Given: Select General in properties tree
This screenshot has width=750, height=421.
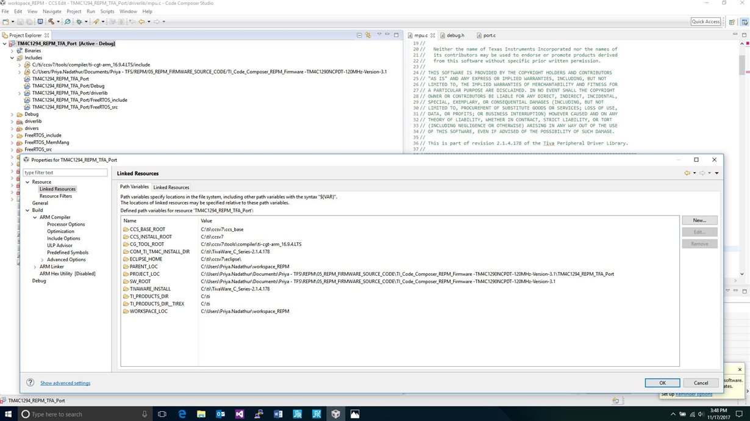Looking at the screenshot, I should pyautogui.click(x=40, y=203).
